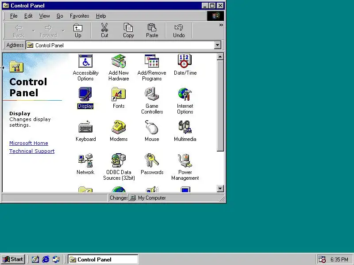
Task: Click the Up toolbar button
Action: pos(78,30)
